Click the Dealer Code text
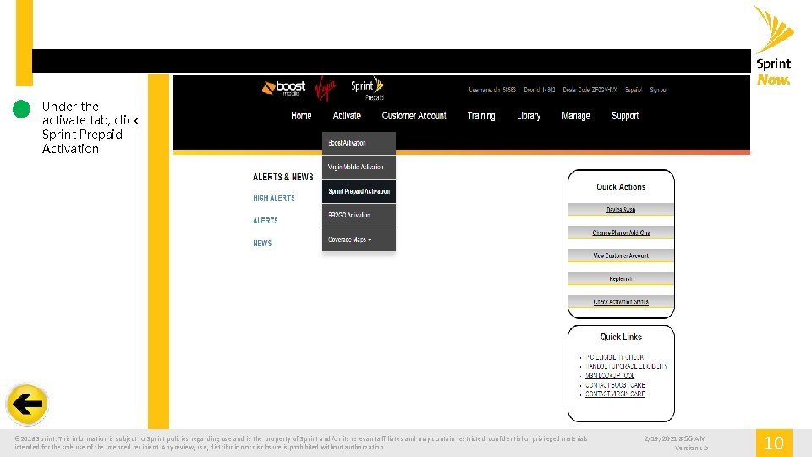Screen dimensions: 812x457 coord(590,90)
